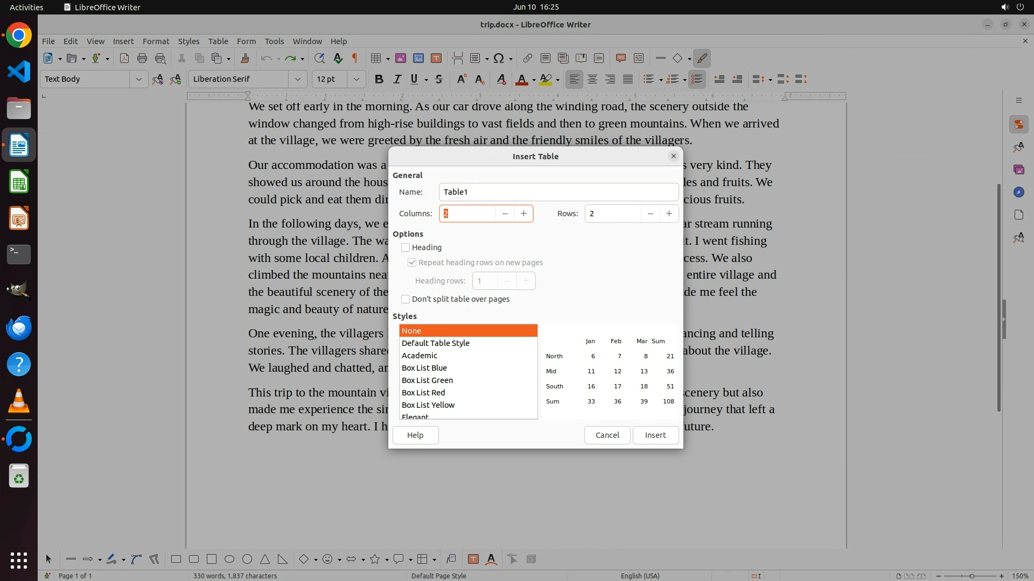Open the Format menu

pyautogui.click(x=156, y=41)
